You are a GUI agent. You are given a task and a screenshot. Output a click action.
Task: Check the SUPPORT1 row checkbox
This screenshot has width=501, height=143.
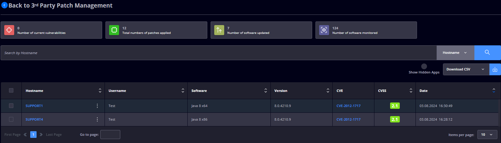[11, 106]
